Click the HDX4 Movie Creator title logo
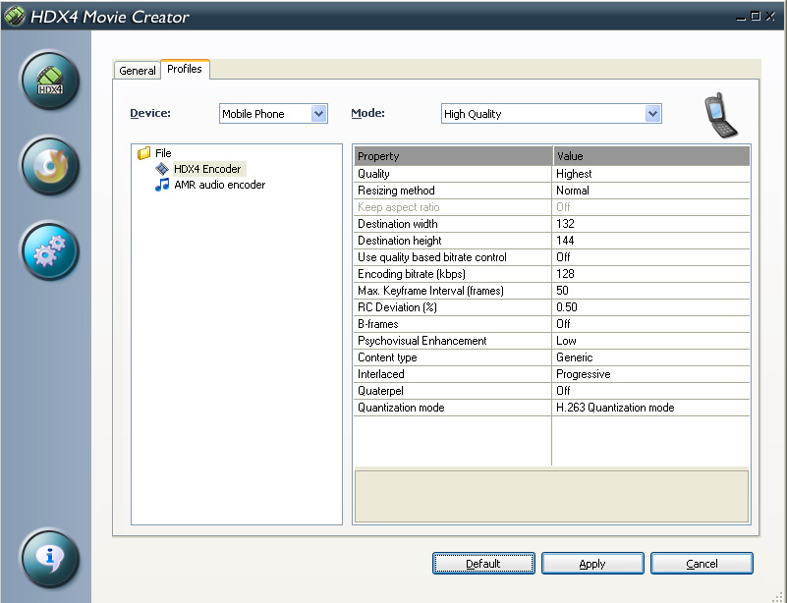Image resolution: width=787 pixels, height=603 pixels. pyautogui.click(x=15, y=17)
